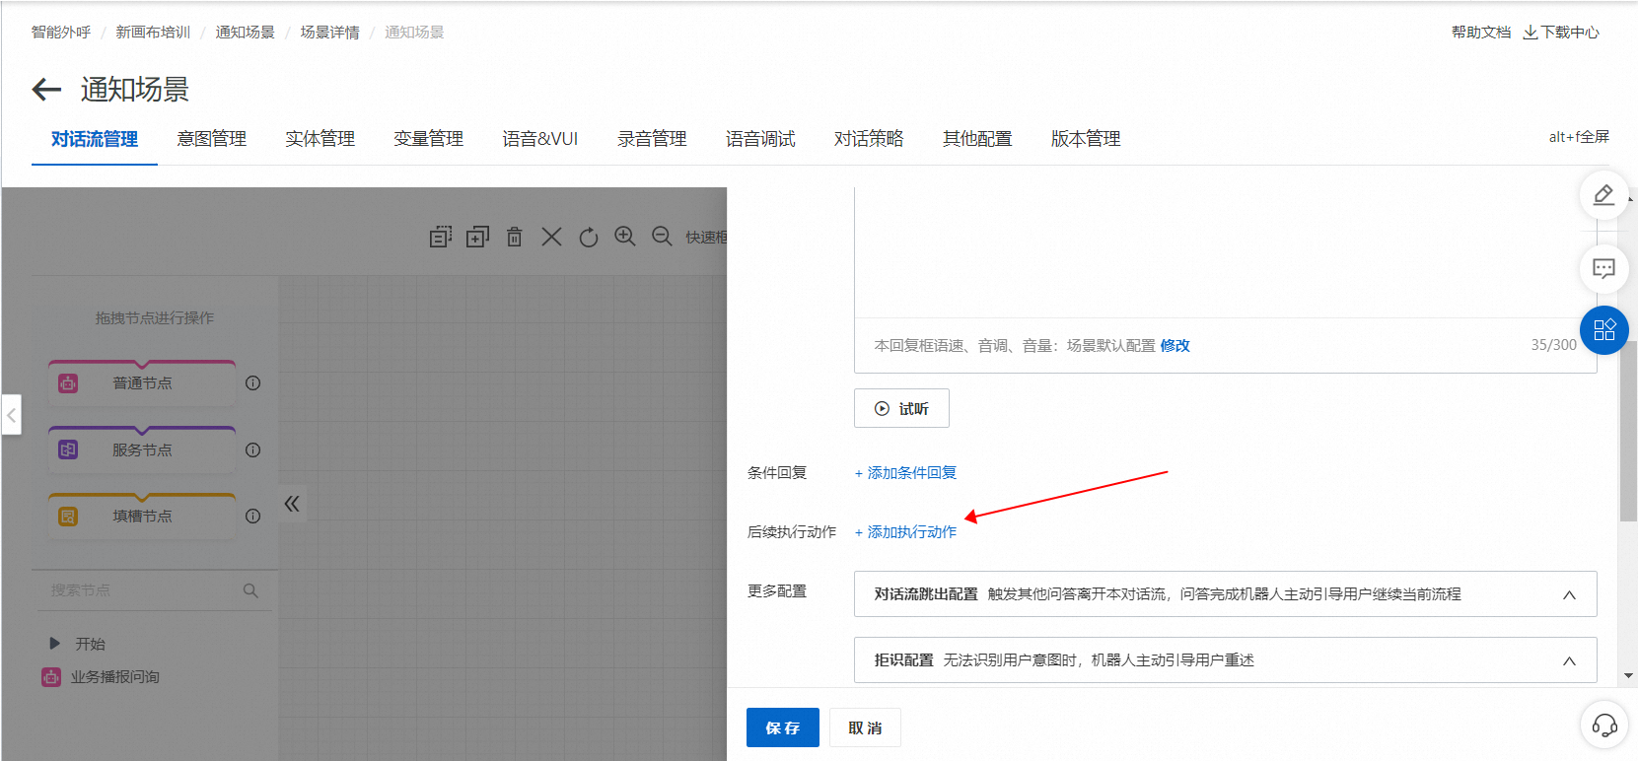
Task: Click the 新画布培训 breadcrumb
Action: click(x=153, y=33)
